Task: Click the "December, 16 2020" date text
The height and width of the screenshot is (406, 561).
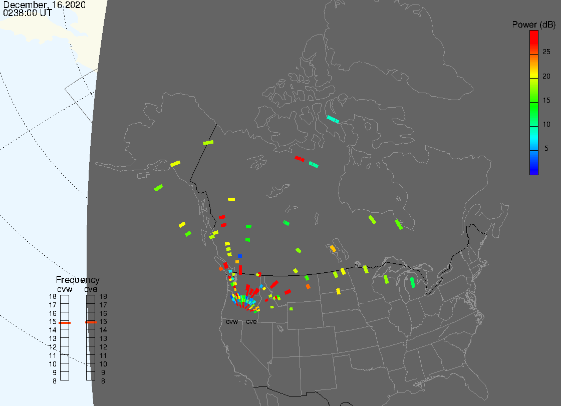Action: (45, 5)
